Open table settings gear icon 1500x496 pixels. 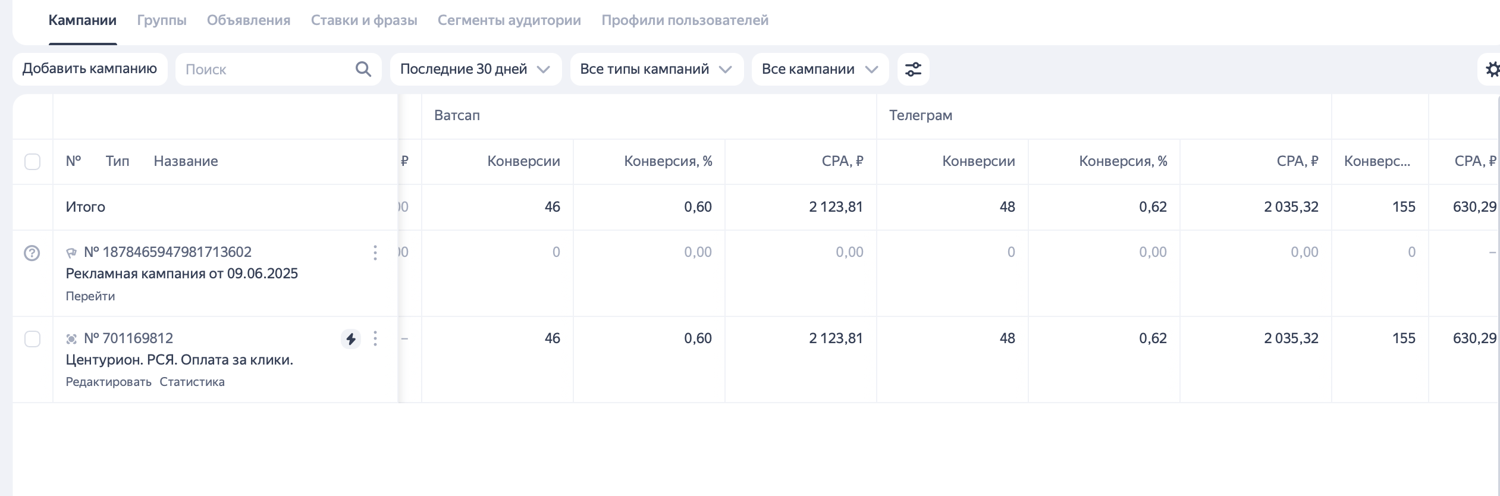click(1492, 70)
